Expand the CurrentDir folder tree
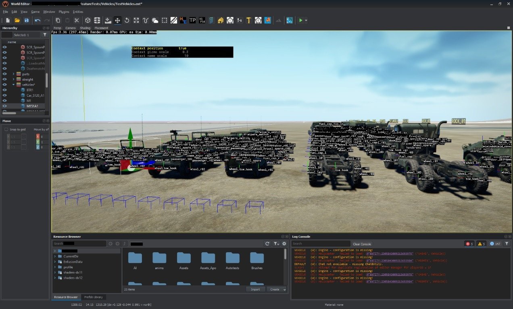The image size is (513, 309). point(55,256)
